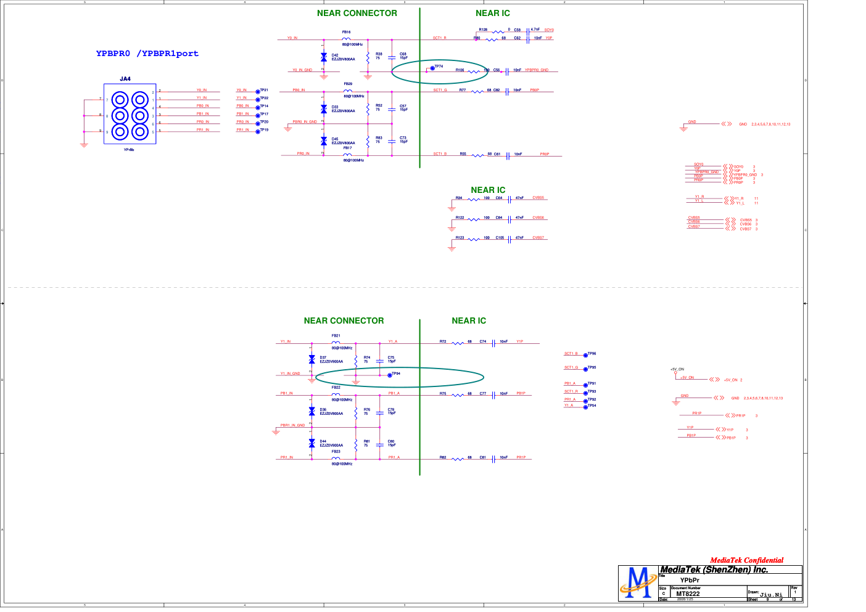This screenshot has height=612, width=866.
Task: Click the MediaTek Confidential notice text
Action: point(746,560)
